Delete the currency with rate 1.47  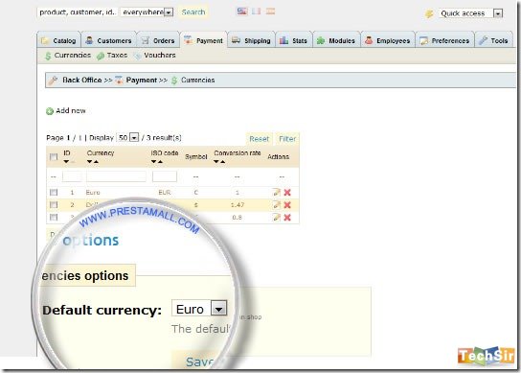tap(287, 205)
